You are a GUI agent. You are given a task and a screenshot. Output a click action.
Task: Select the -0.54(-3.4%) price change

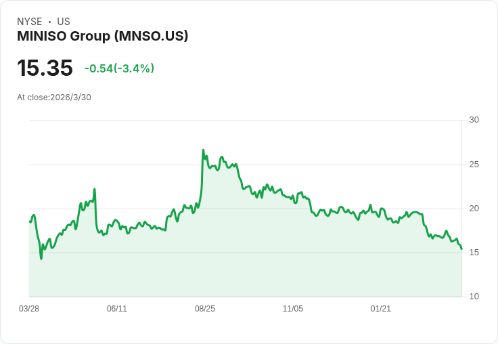pyautogui.click(x=119, y=68)
